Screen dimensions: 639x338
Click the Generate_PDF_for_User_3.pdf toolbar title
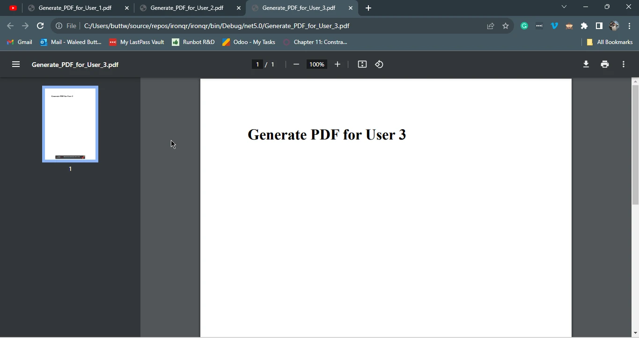click(75, 65)
